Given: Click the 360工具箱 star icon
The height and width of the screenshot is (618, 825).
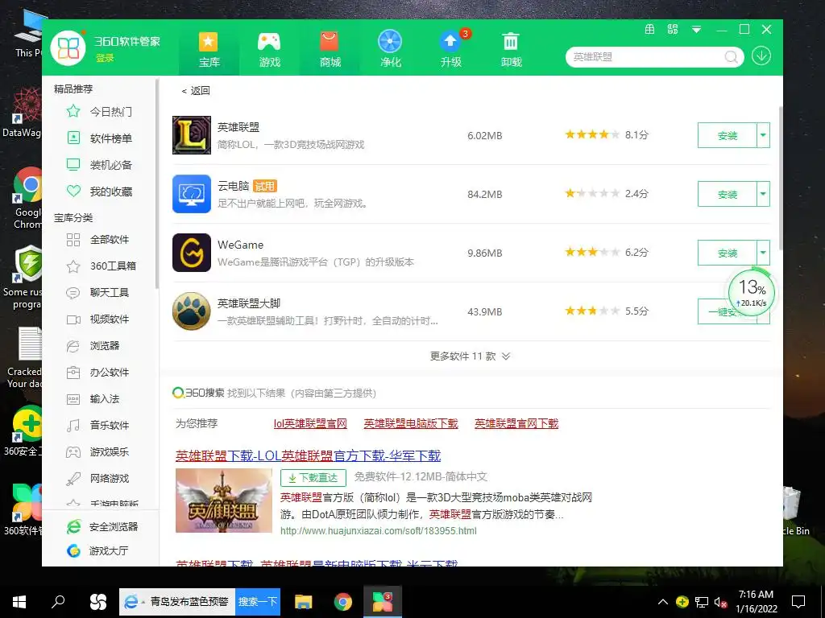Looking at the screenshot, I should click(73, 266).
